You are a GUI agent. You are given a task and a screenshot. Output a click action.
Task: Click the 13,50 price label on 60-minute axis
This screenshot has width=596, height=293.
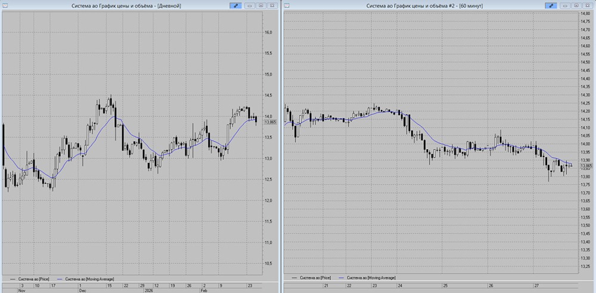pyautogui.click(x=585, y=225)
